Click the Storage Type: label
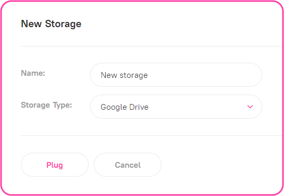284x196 pixels. (46, 105)
